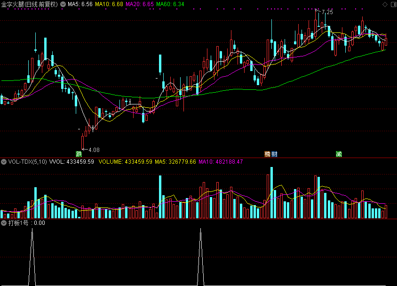Click the MA60: 6.34 label
Image resolution: width=397 pixels, height=286 pixels.
[170, 4]
